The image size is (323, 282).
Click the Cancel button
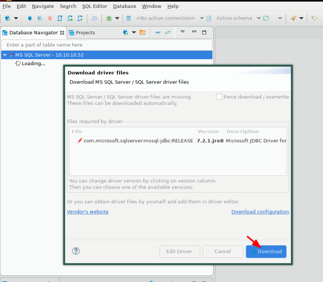tap(223, 251)
